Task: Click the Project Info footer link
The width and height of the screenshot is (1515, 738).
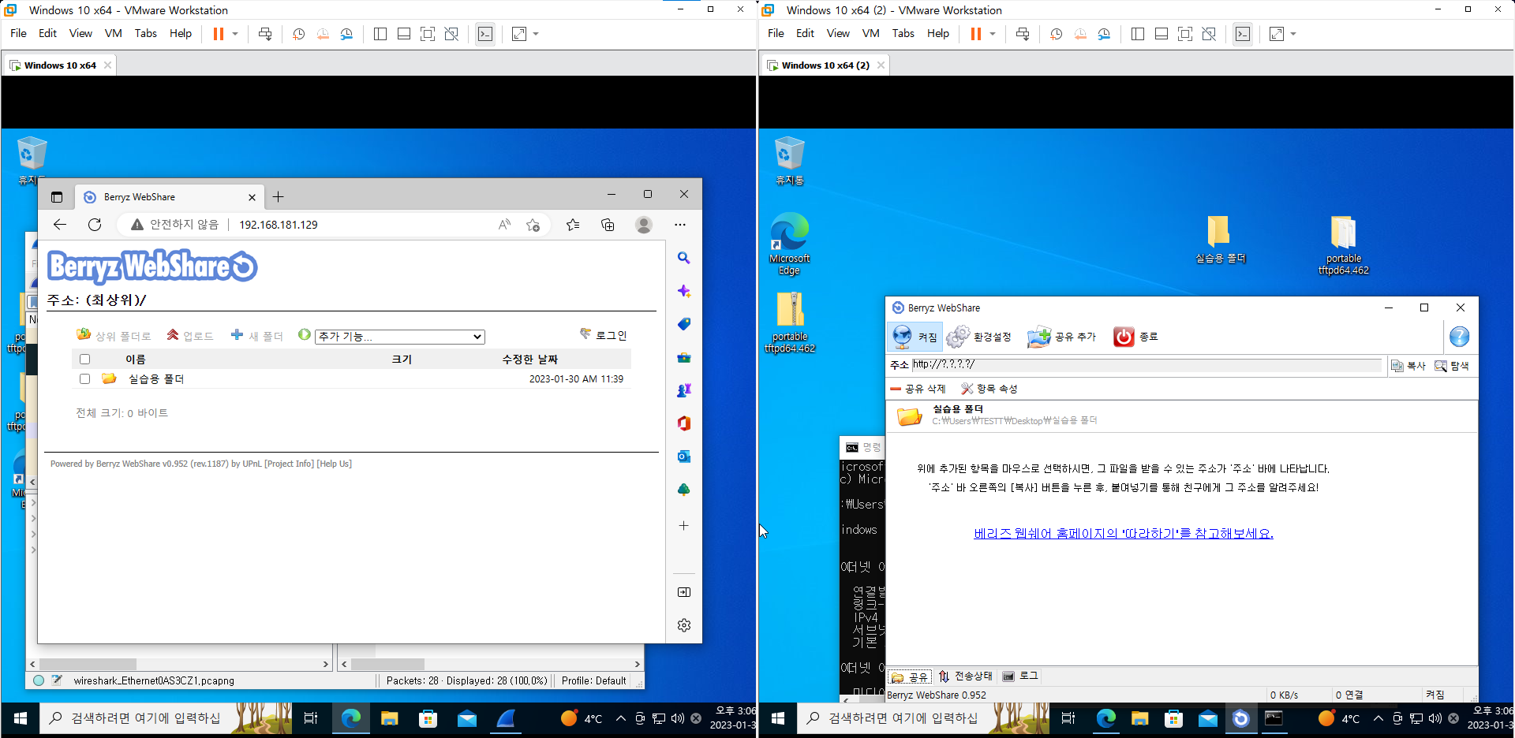Action: [x=289, y=464]
